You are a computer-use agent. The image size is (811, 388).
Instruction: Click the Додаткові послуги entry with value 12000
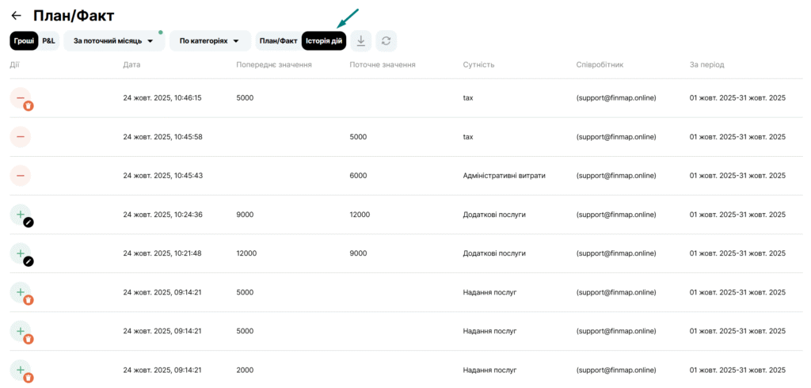(494, 215)
